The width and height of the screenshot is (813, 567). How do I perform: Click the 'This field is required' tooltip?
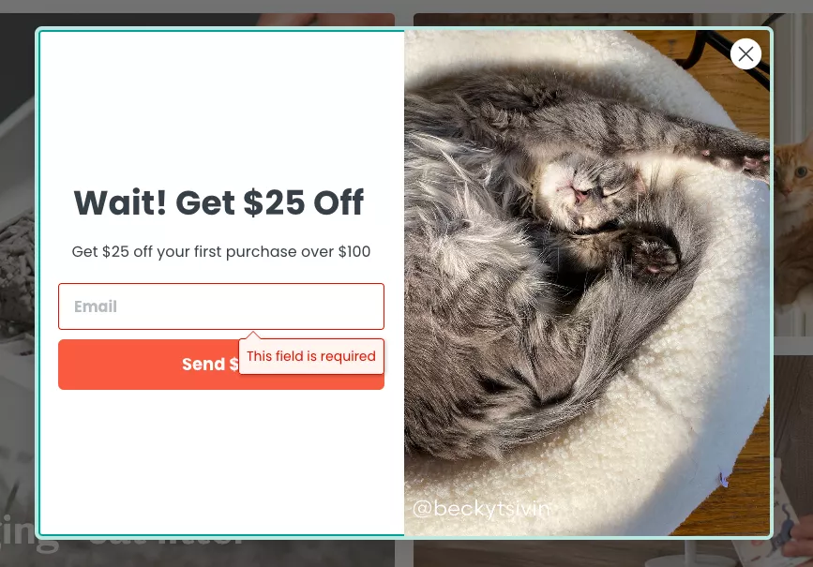pyautogui.click(x=311, y=356)
